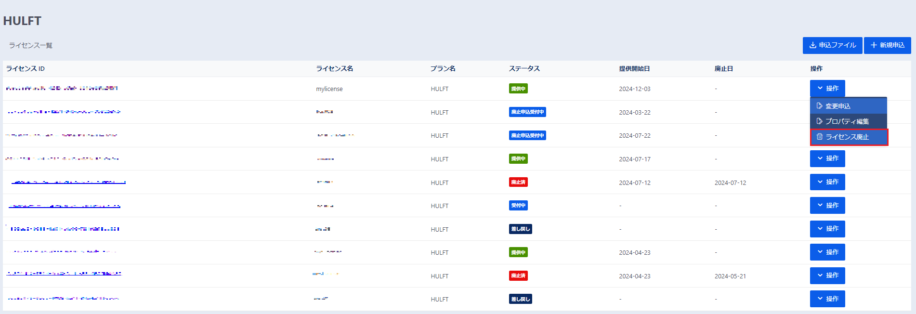This screenshot has width=916, height=314.
Task: Click 廃止済 badge in row abolished 2024-05-21
Action: (x=518, y=276)
